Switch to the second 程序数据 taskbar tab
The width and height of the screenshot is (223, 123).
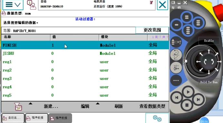[x=37, y=118]
